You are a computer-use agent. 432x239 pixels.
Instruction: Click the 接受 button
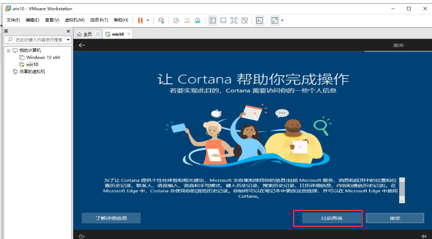pos(395,218)
